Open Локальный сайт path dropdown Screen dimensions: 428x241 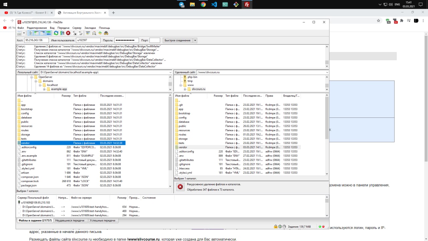(x=170, y=72)
